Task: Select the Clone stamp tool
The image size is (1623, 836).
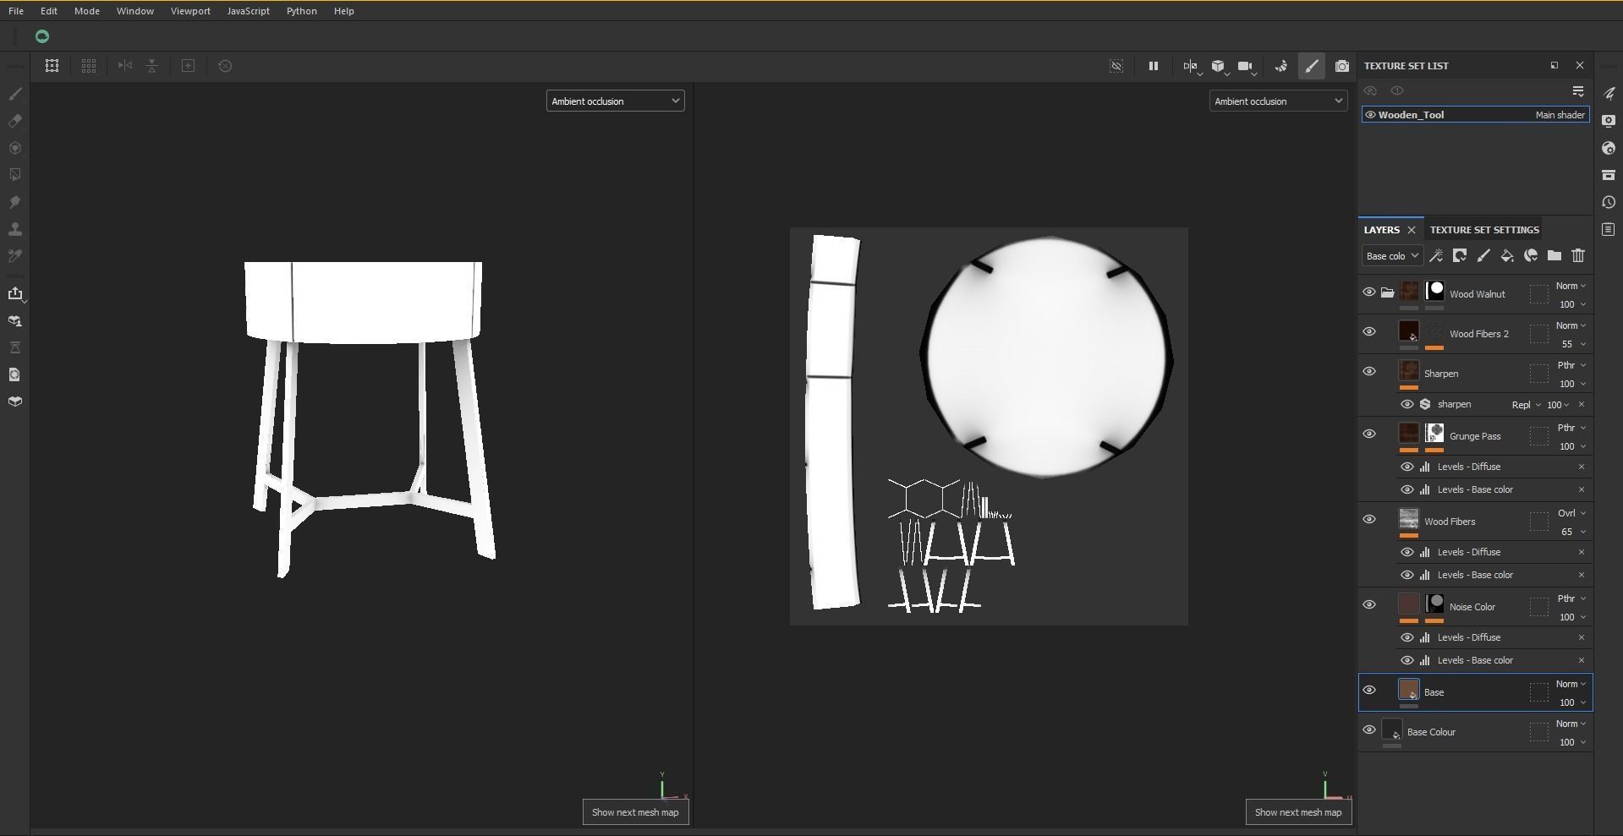Action: [x=15, y=229]
